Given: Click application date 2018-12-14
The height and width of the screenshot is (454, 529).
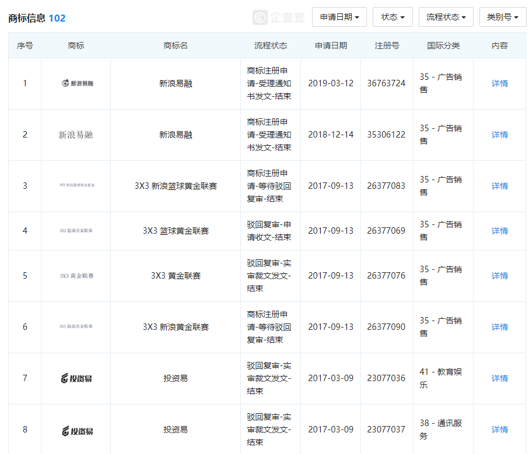Looking at the screenshot, I should pos(331,135).
